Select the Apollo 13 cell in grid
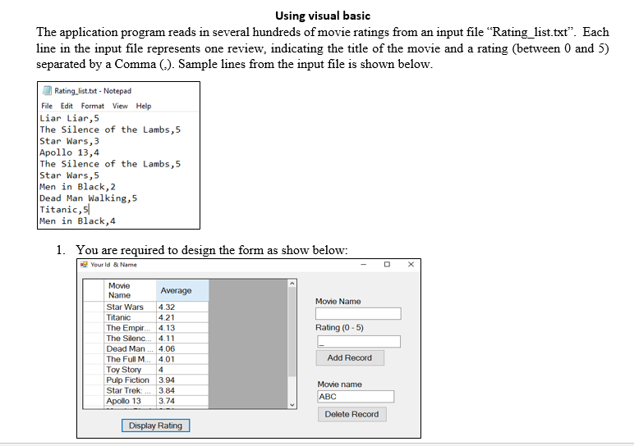Screen dimensions: 634x446 point(130,401)
